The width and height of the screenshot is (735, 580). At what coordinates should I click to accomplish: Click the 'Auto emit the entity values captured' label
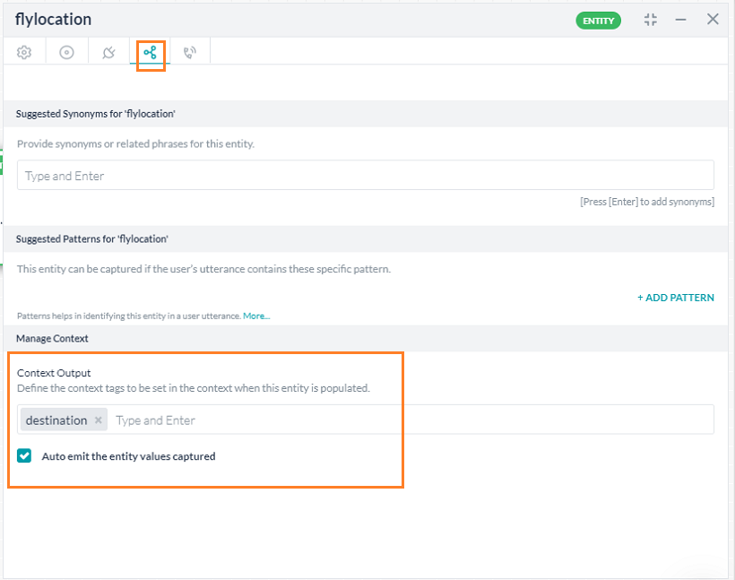pos(128,456)
